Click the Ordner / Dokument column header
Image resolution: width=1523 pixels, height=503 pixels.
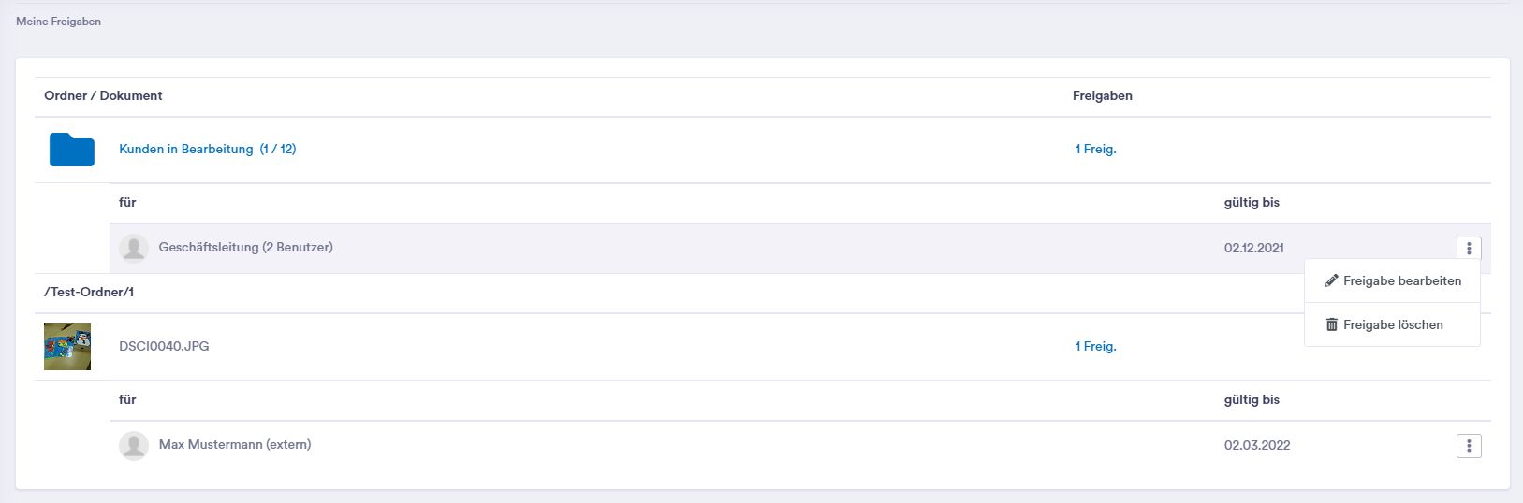[x=103, y=95]
